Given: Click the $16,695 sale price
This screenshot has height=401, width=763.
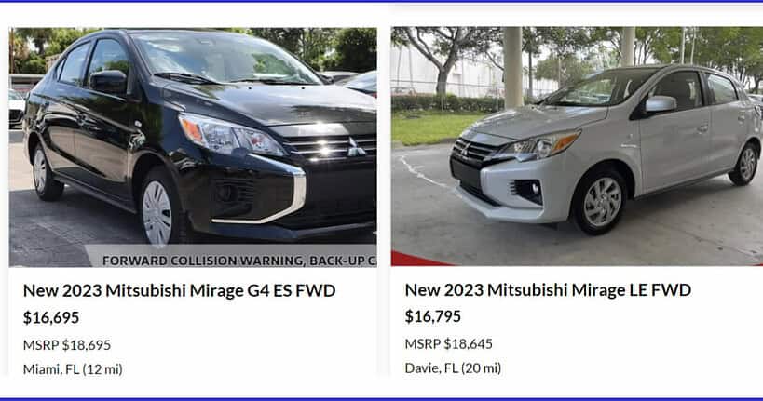Looking at the screenshot, I should click(x=51, y=318).
